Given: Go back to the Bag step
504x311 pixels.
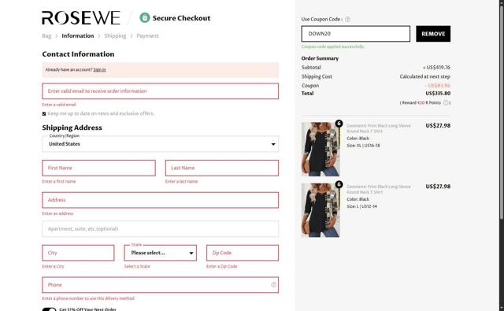Looking at the screenshot, I should [x=46, y=35].
